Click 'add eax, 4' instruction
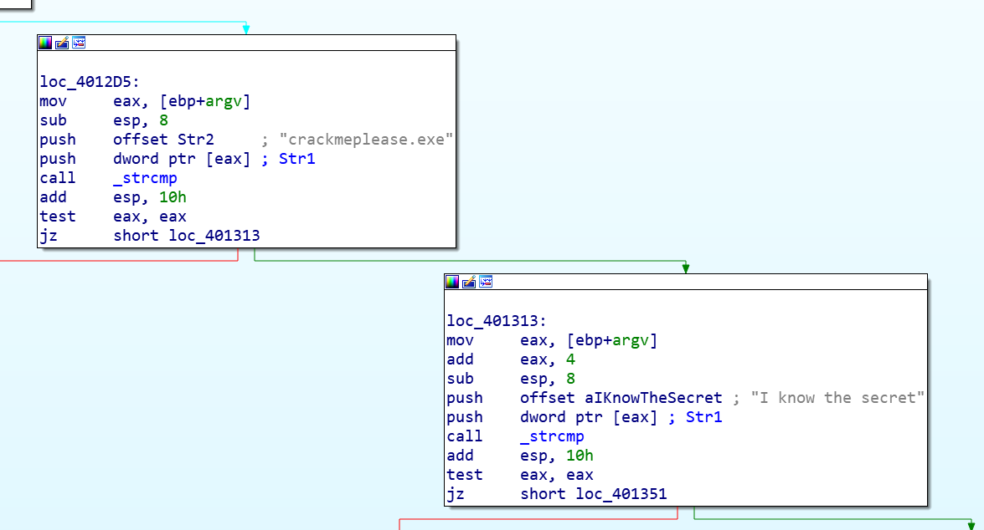Image resolution: width=984 pixels, height=530 pixels. coord(510,359)
